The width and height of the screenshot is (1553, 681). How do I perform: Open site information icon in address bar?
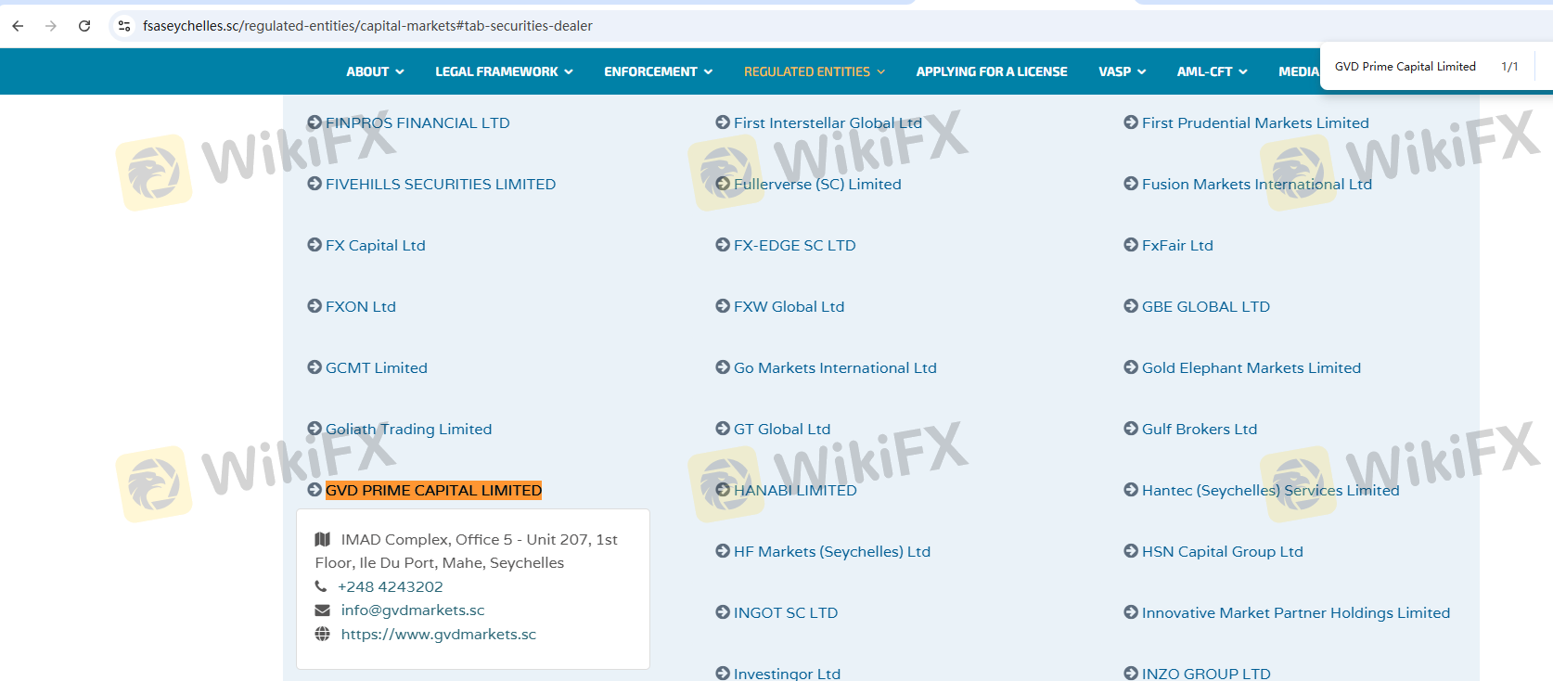124,26
